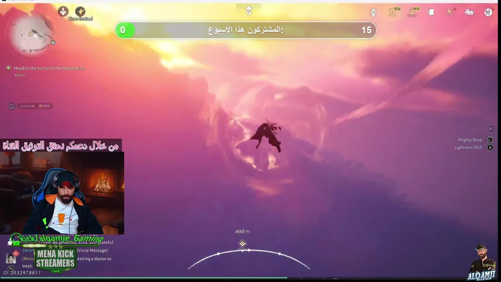Activate the Mighty Drop skill

(x=470, y=140)
